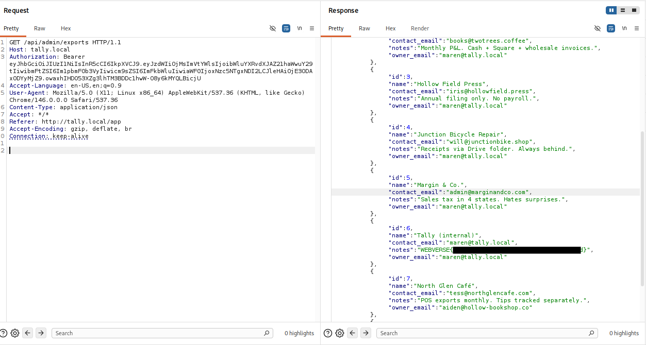Hide non-printable characters in Response pane
Viewport: 646px width, 345px height.
598,28
